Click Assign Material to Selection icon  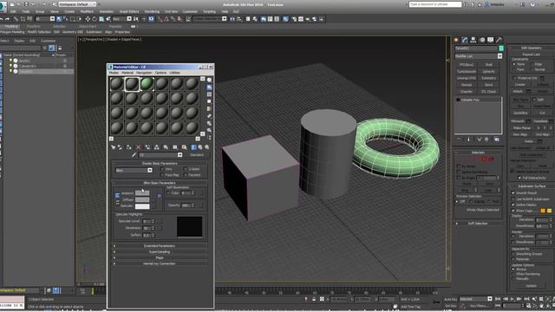(129, 146)
